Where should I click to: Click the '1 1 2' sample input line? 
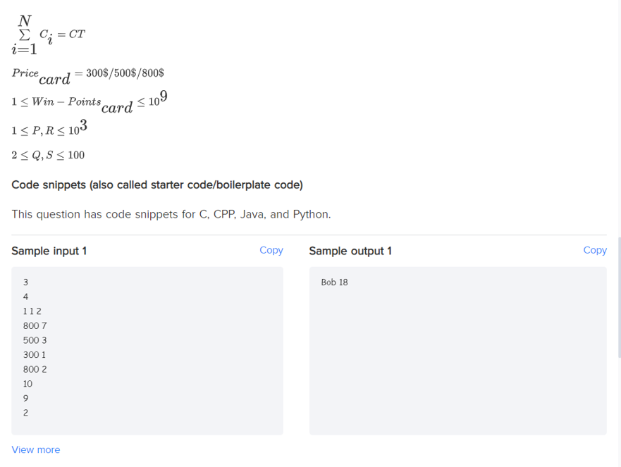[x=32, y=311]
